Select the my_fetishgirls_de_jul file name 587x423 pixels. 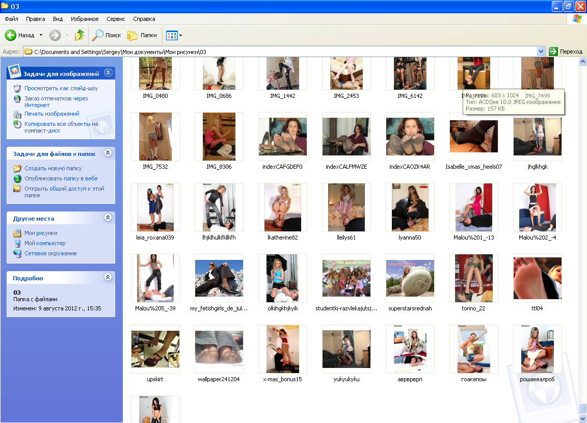point(219,308)
